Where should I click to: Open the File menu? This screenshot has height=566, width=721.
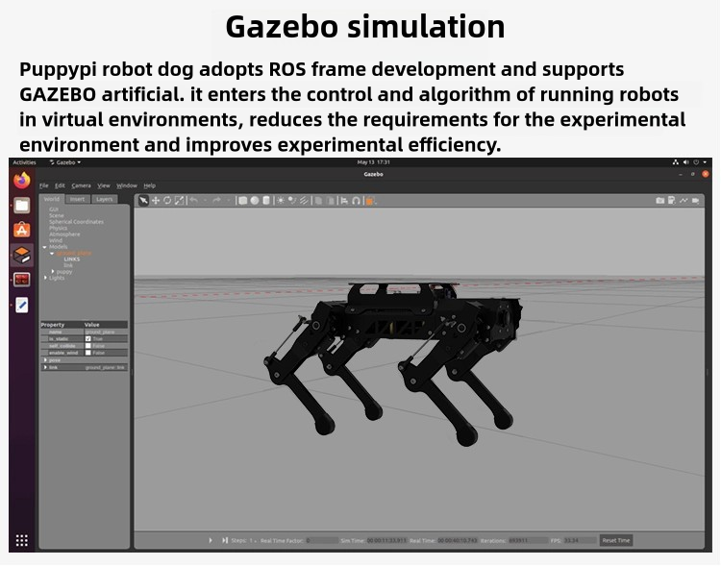43,185
